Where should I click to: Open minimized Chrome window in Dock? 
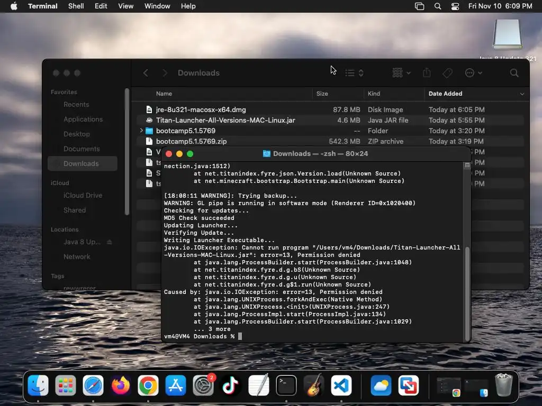point(449,386)
